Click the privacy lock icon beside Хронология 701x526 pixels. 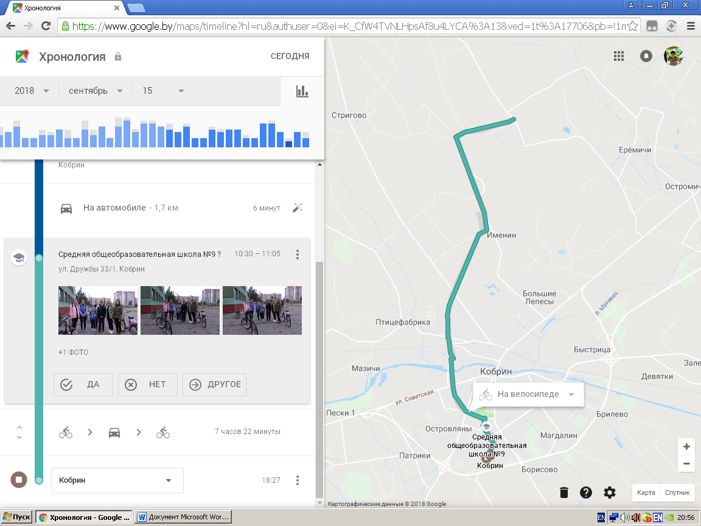point(118,57)
